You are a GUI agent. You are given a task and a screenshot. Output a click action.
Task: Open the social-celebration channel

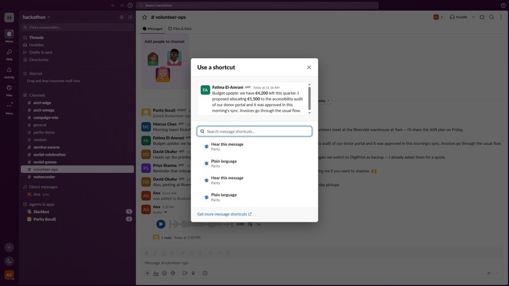tap(77, 155)
